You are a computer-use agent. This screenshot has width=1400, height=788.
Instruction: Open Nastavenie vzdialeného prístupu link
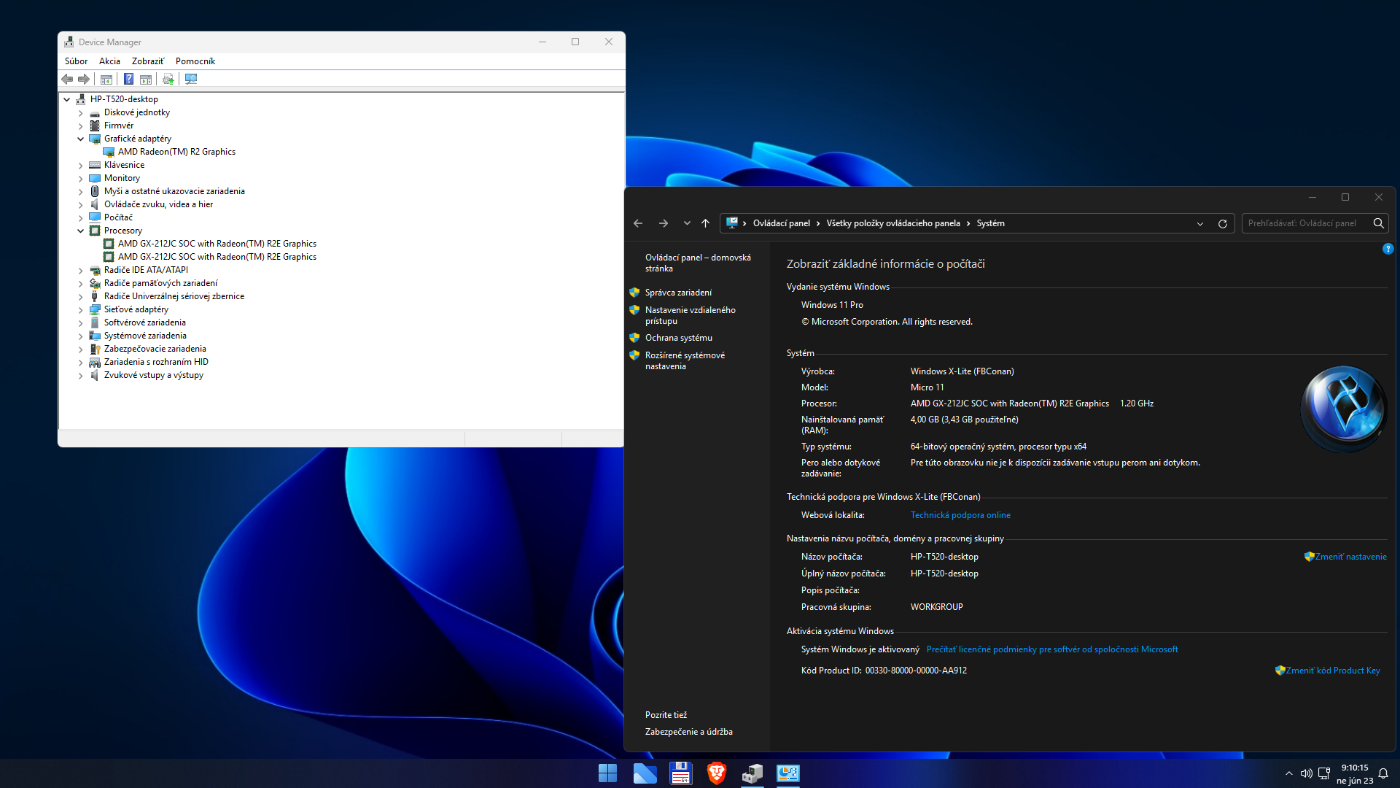[x=691, y=315]
